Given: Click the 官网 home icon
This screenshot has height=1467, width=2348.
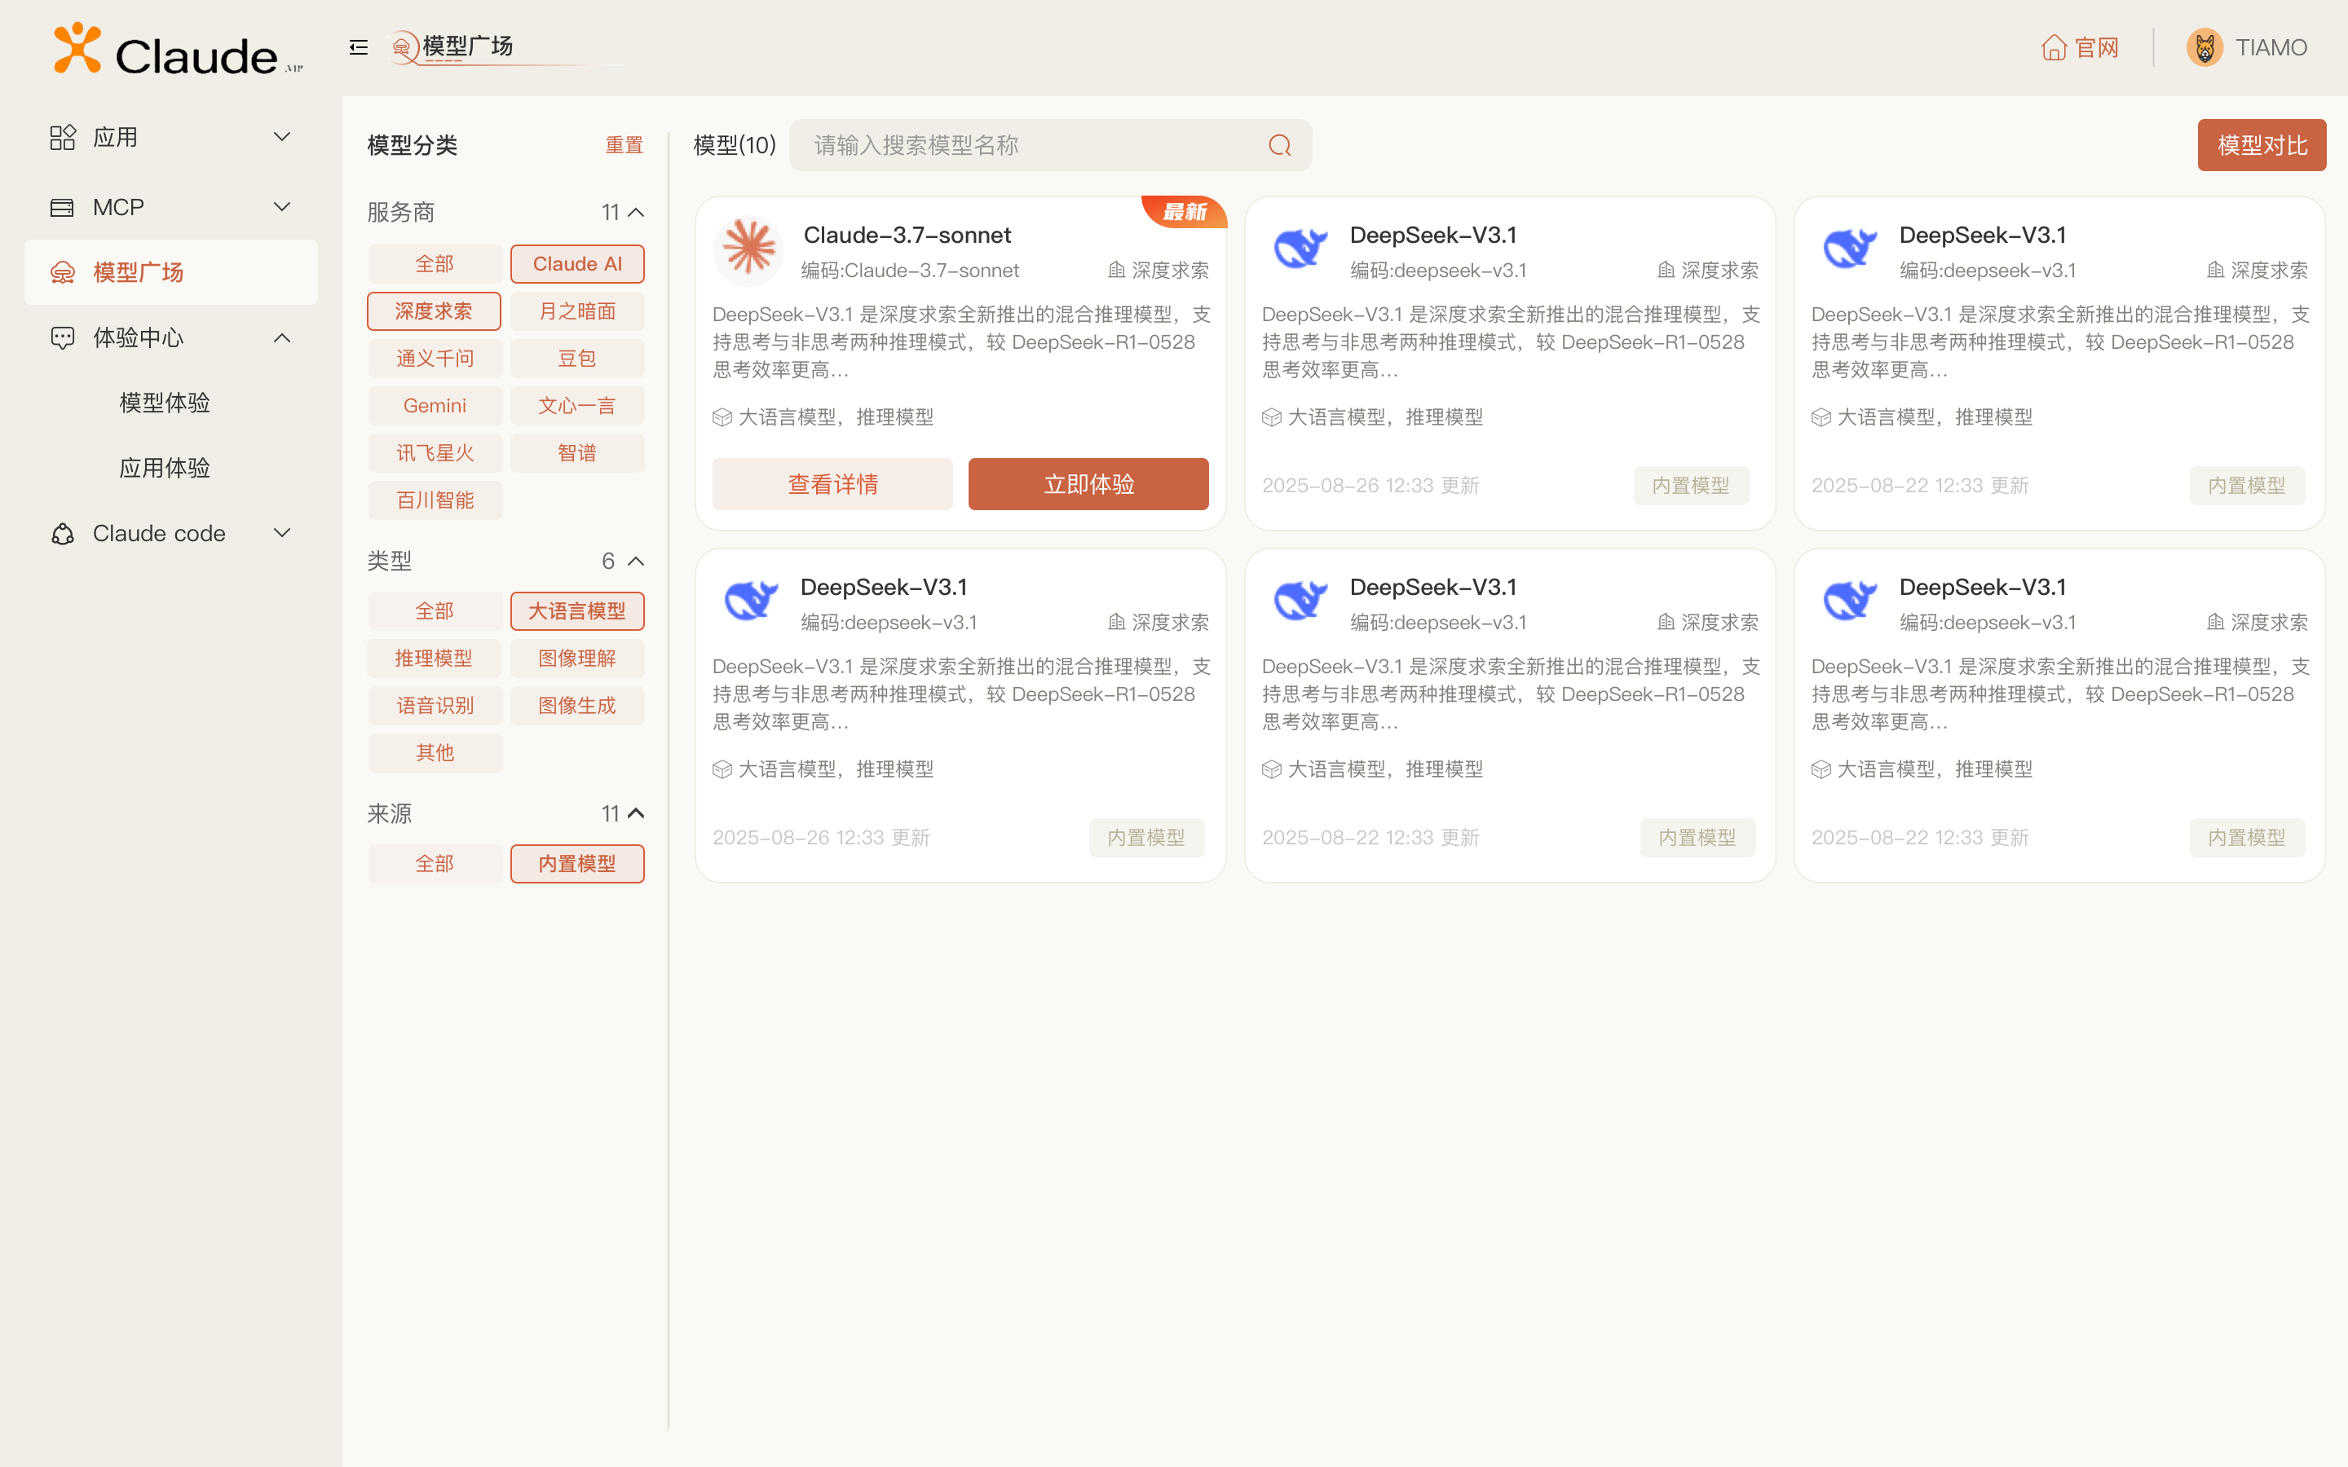Looking at the screenshot, I should [2053, 47].
